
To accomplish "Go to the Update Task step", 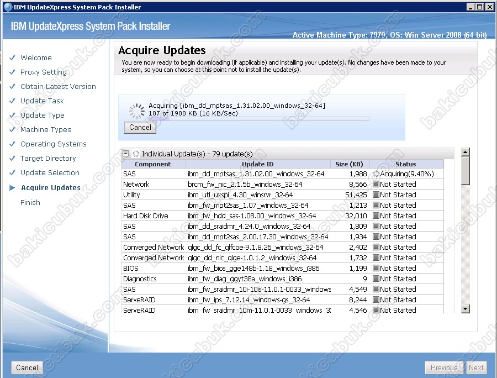I will coord(42,101).
